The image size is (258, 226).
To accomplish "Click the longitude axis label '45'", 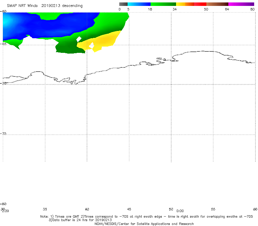I will [129, 209].
